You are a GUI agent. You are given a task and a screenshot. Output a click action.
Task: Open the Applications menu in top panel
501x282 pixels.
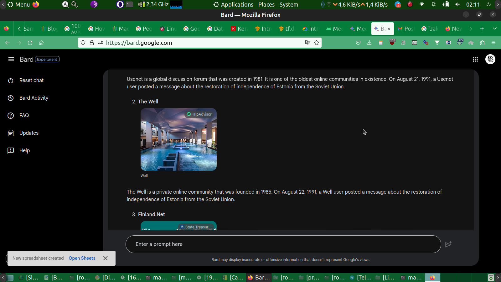tap(233, 5)
